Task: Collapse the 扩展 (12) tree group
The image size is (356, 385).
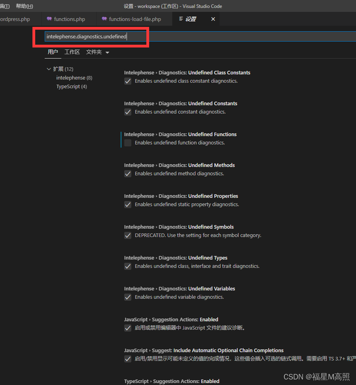Action: pyautogui.click(x=49, y=69)
